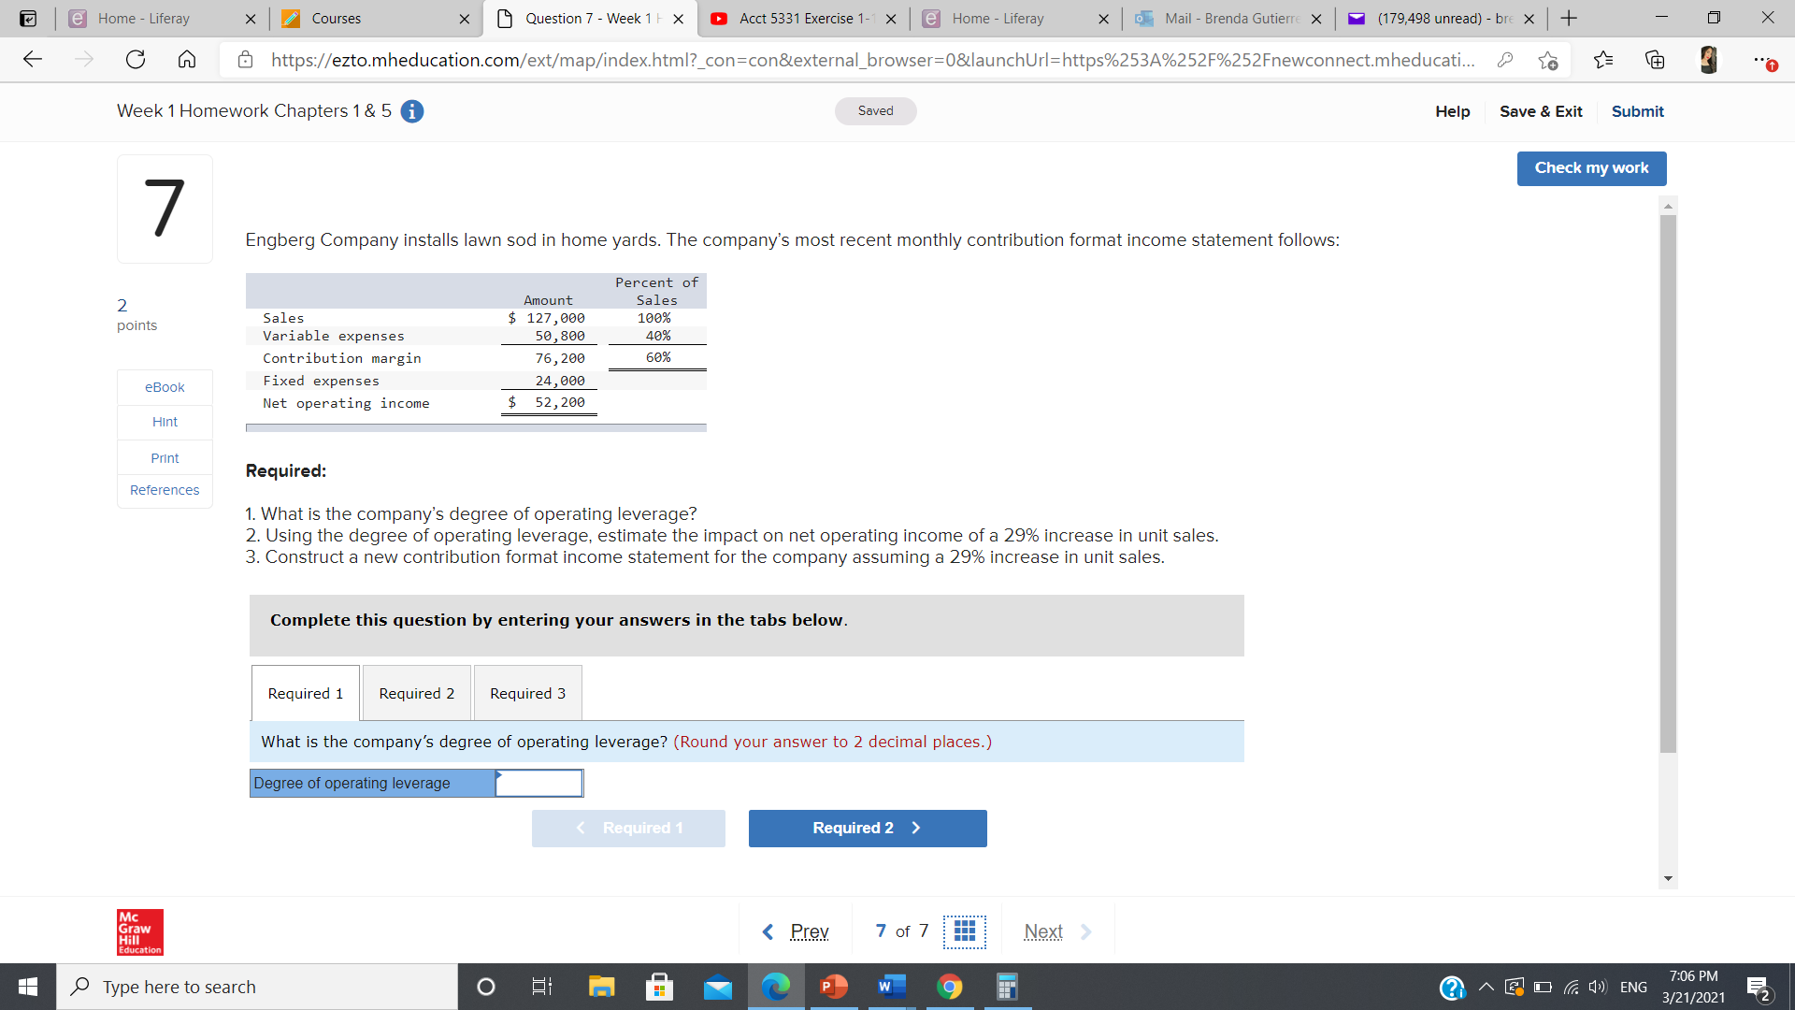
Task: Open References for this question
Action: coord(165,489)
